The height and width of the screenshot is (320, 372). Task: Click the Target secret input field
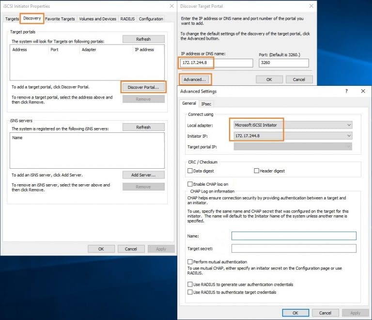tap(294, 248)
